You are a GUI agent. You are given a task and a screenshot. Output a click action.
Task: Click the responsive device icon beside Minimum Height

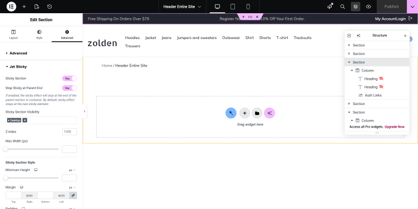[36, 170]
